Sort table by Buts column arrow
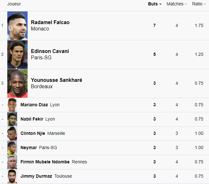Image resolution: width=209 pixels, height=184 pixels. coord(160,4)
